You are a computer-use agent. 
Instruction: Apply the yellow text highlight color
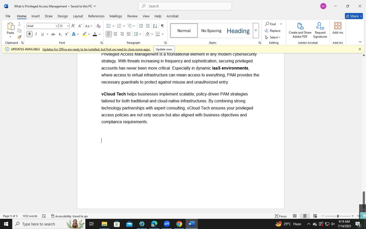(84, 34)
